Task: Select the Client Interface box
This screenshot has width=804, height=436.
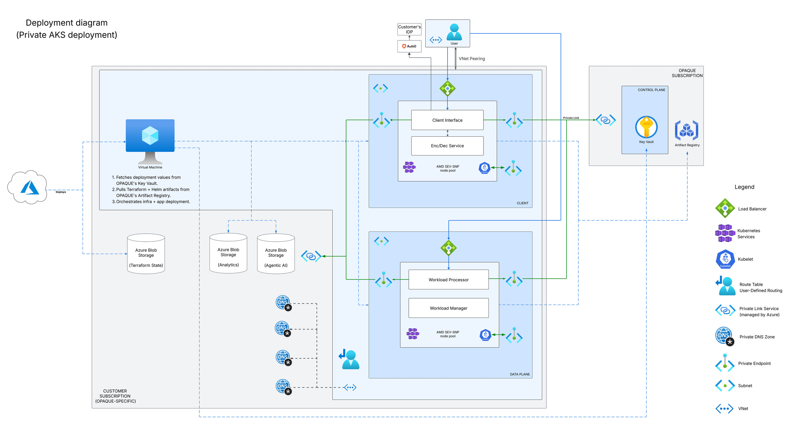Action: pyautogui.click(x=447, y=120)
